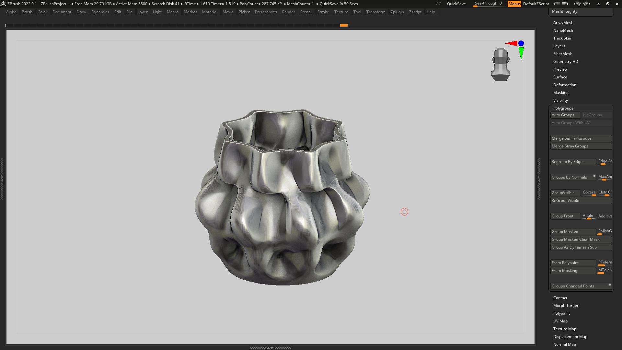Hide ZBrush window to tray

click(x=598, y=4)
